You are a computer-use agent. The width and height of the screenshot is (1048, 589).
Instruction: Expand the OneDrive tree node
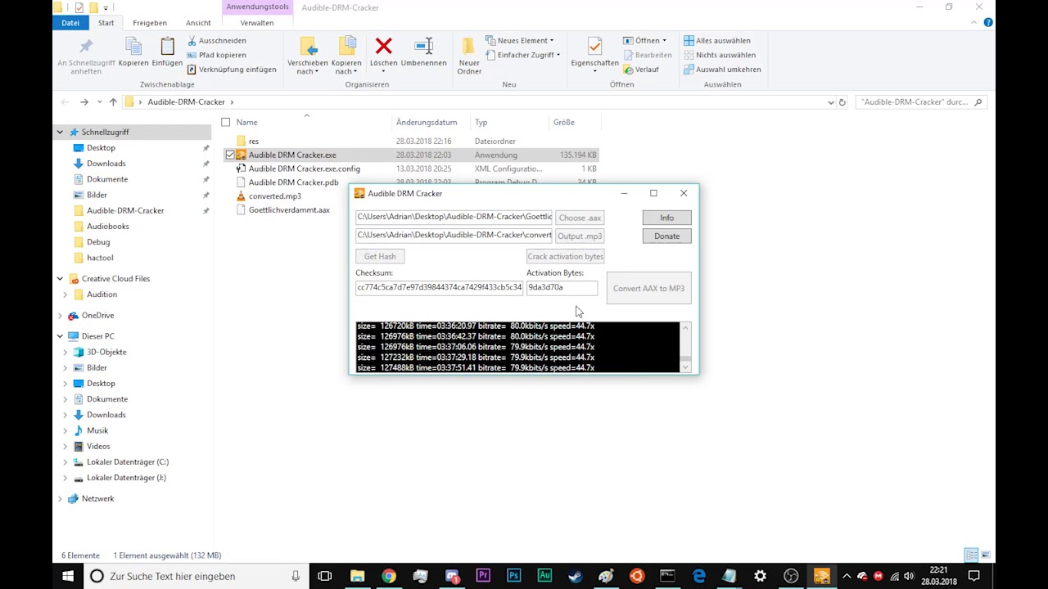pyautogui.click(x=60, y=316)
